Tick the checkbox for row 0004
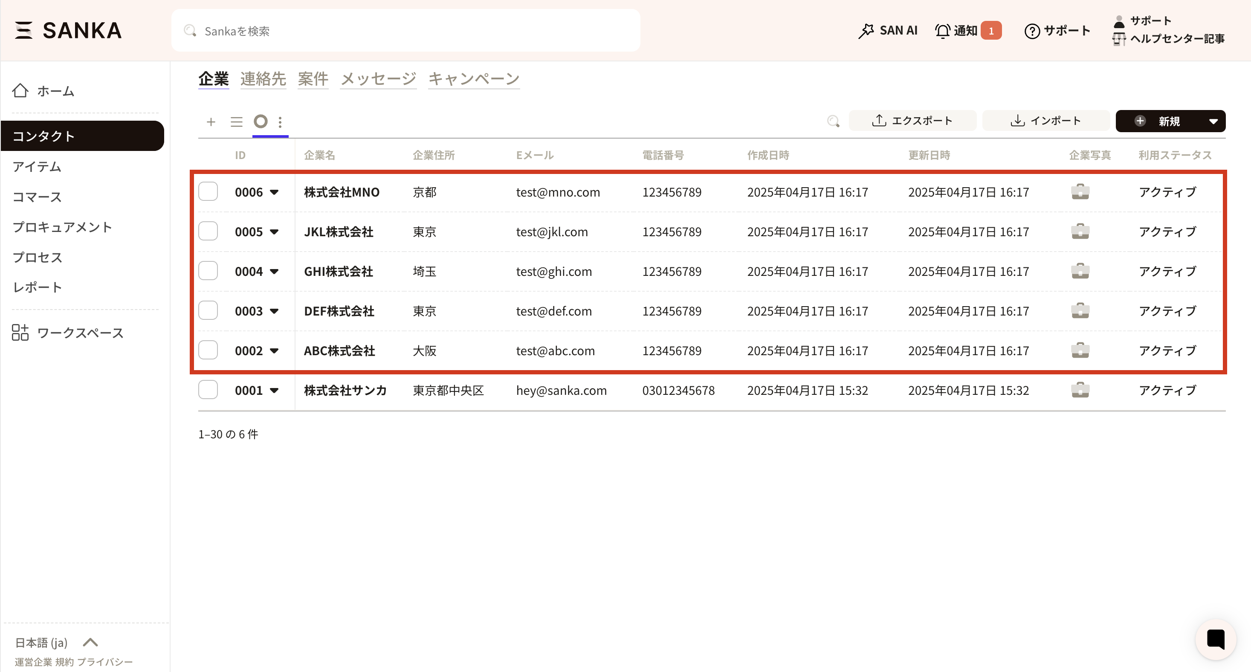The height and width of the screenshot is (672, 1251). [208, 271]
